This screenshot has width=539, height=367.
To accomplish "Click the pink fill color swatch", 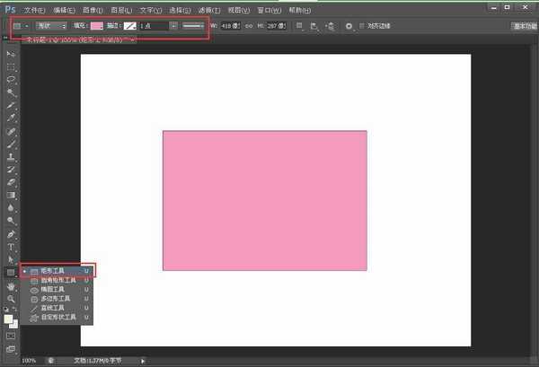I will pos(96,26).
